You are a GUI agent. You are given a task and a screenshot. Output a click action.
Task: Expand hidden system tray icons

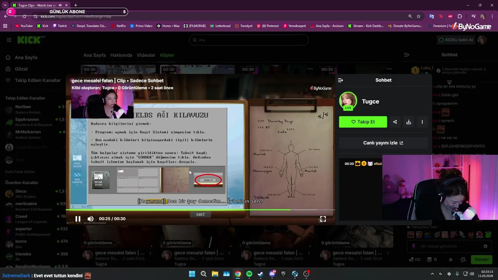point(432,274)
